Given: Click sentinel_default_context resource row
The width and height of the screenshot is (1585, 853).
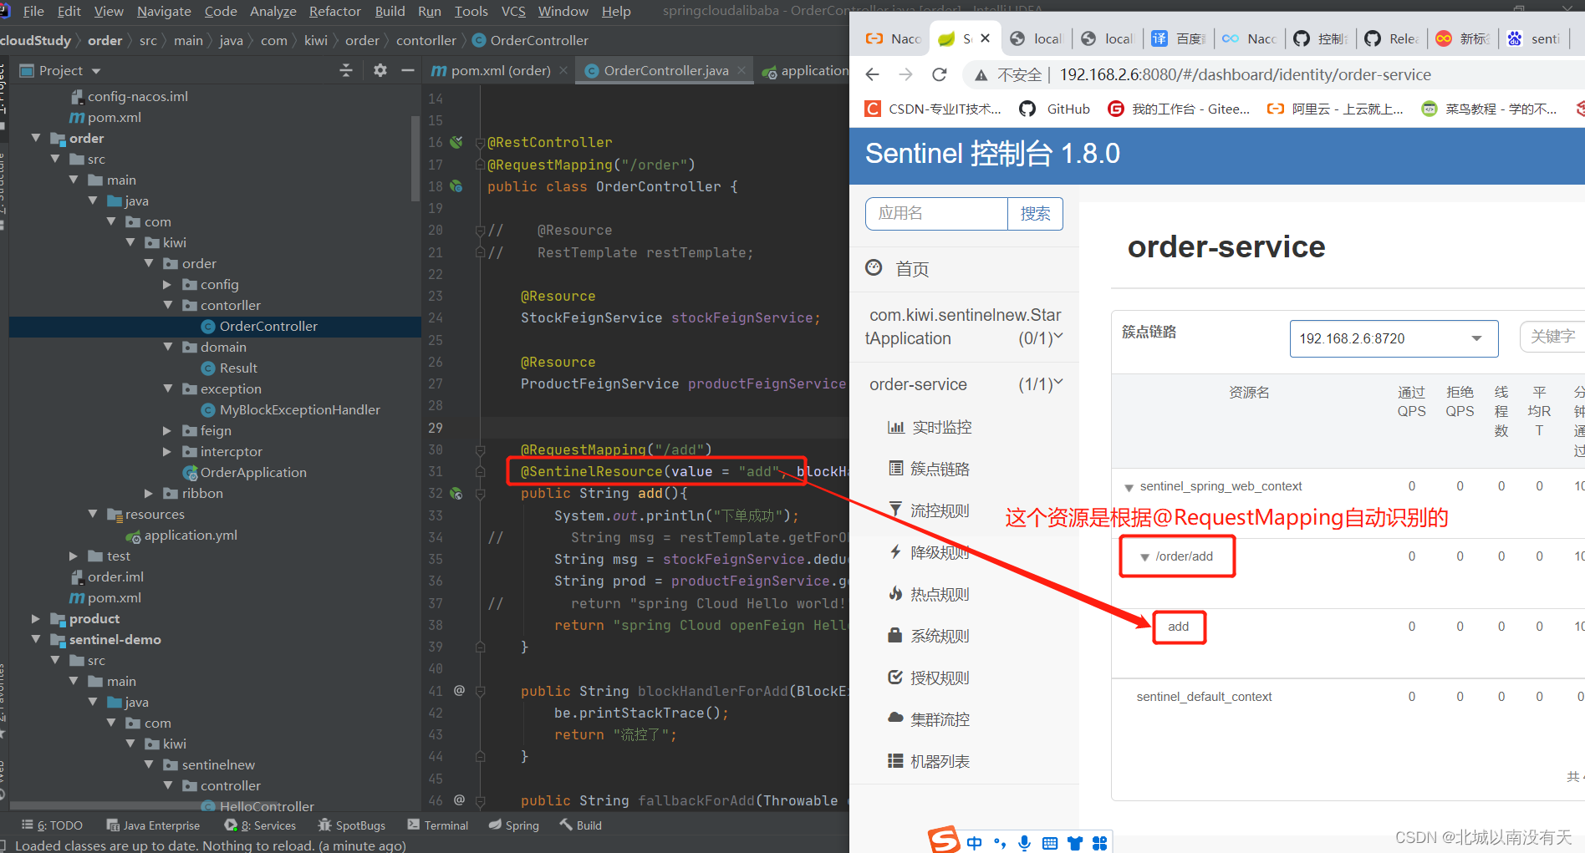Looking at the screenshot, I should pos(1204,697).
